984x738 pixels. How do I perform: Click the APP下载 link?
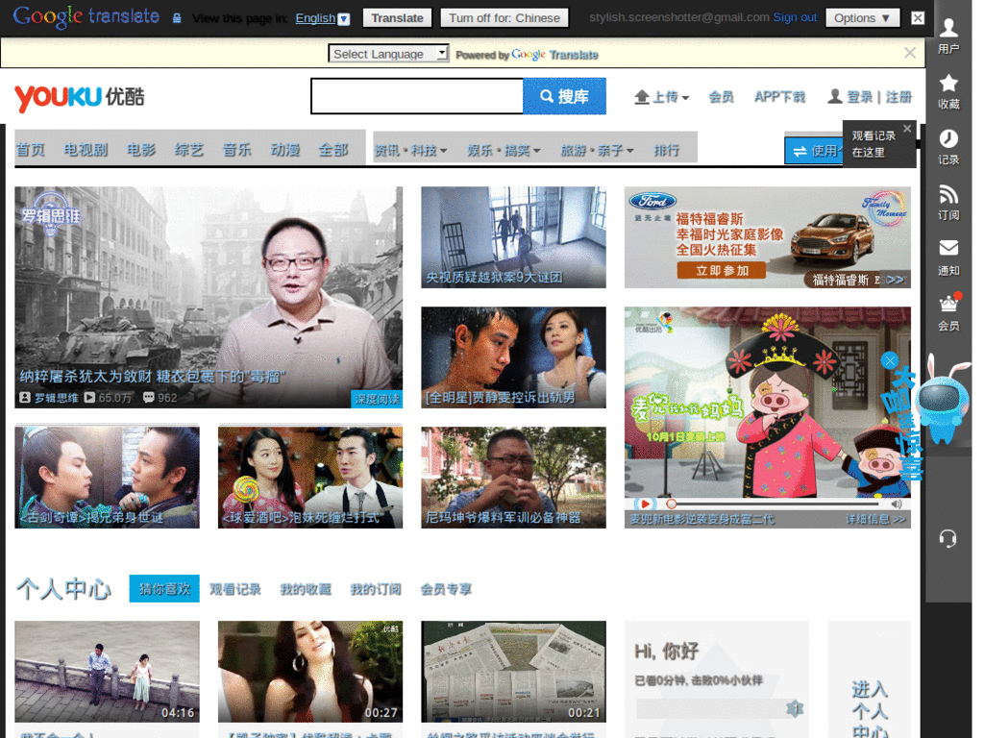(779, 97)
